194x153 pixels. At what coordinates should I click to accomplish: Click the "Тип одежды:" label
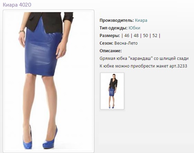tap(114, 28)
